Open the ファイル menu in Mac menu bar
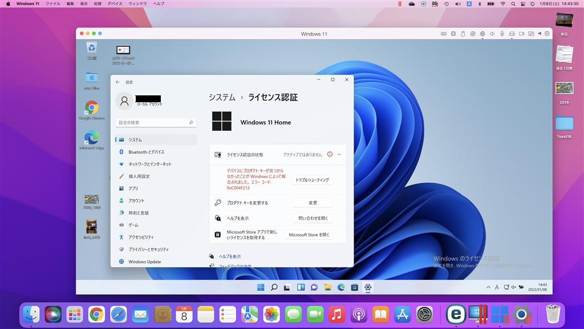This screenshot has height=329, width=584. (x=53, y=4)
